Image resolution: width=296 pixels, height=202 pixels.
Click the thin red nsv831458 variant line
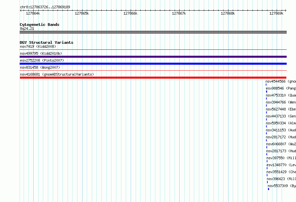click(153, 70)
